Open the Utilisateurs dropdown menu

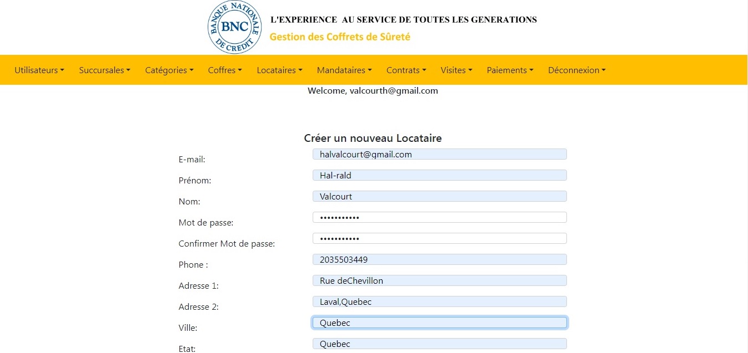(39, 70)
